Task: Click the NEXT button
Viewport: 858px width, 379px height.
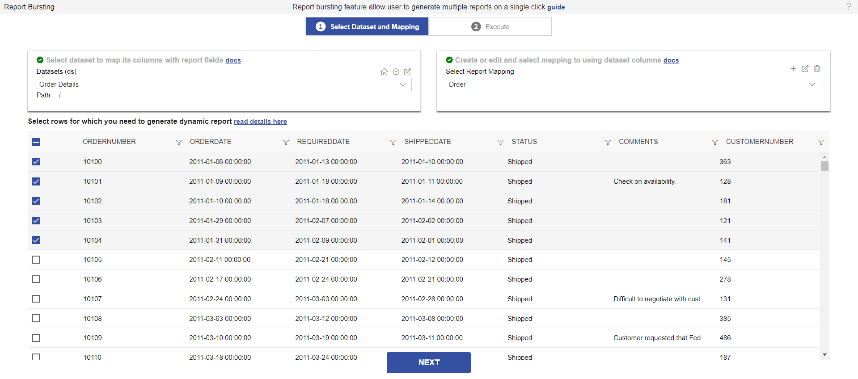Action: tap(428, 362)
